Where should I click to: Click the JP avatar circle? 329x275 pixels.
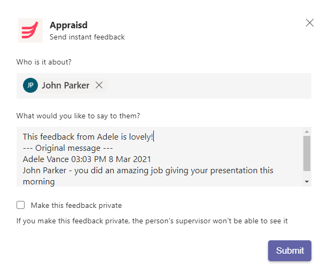click(30, 85)
